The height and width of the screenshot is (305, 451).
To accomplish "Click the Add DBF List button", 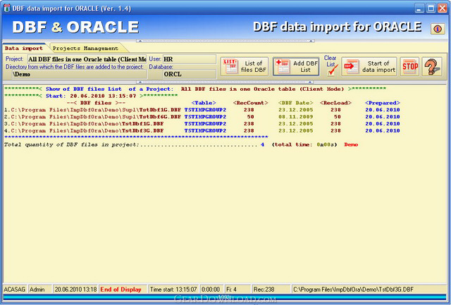I will click(x=296, y=67).
